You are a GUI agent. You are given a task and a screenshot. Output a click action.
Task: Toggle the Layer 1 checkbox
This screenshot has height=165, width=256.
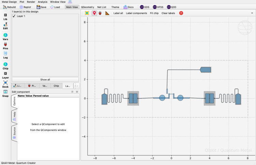point(14,16)
